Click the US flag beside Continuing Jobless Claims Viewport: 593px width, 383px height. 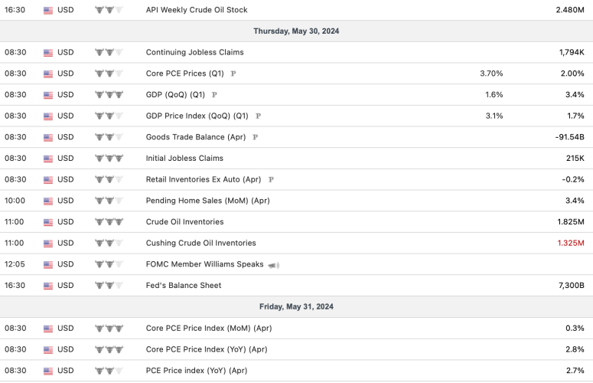[x=48, y=53]
